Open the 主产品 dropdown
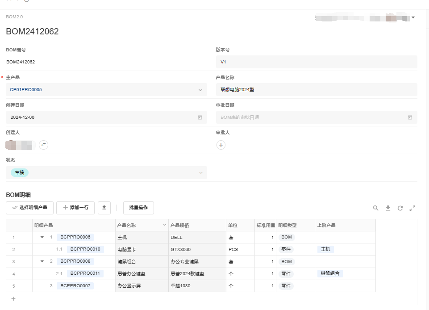This screenshot has height=310, width=429. [200, 90]
